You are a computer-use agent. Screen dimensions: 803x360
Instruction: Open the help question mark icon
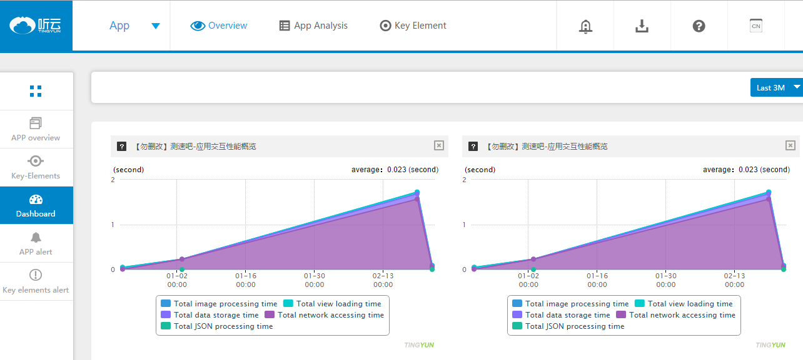pyautogui.click(x=699, y=26)
